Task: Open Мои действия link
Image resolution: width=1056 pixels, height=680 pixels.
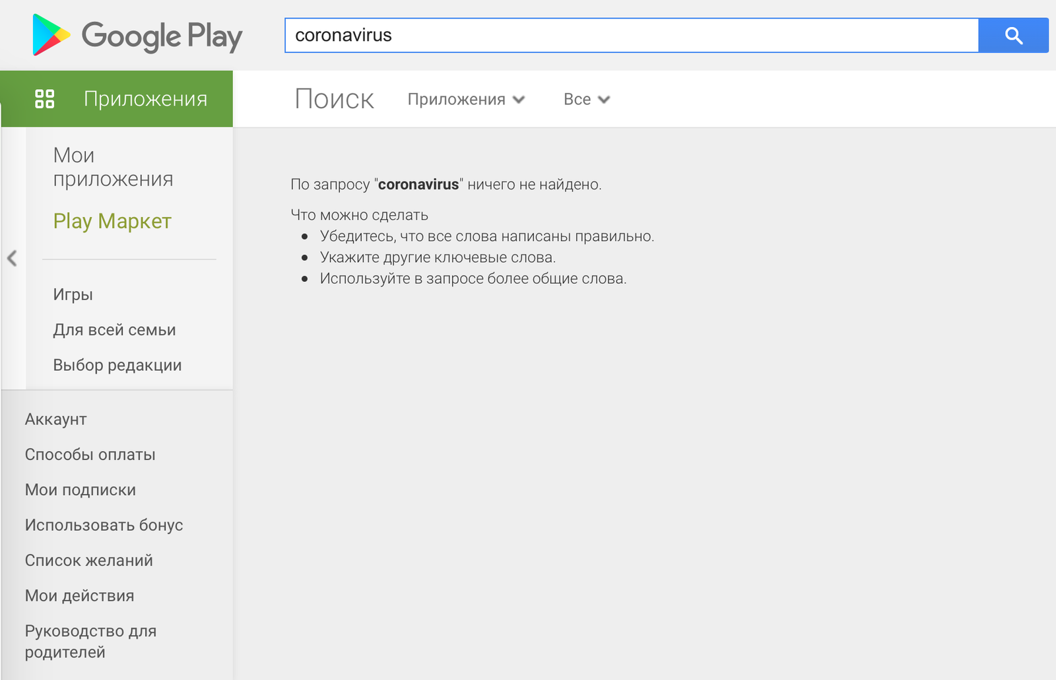Action: click(79, 595)
